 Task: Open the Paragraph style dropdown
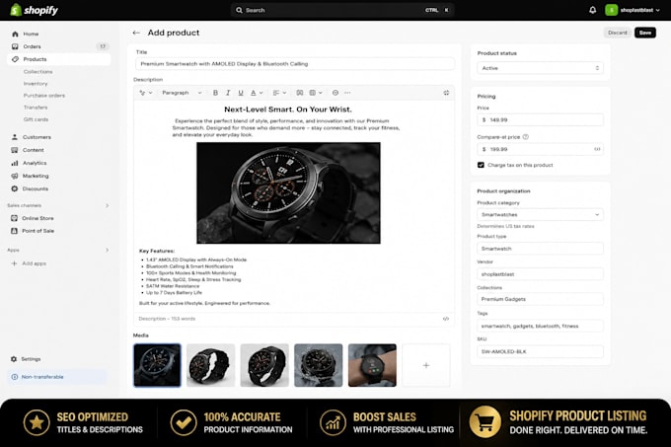pos(182,93)
